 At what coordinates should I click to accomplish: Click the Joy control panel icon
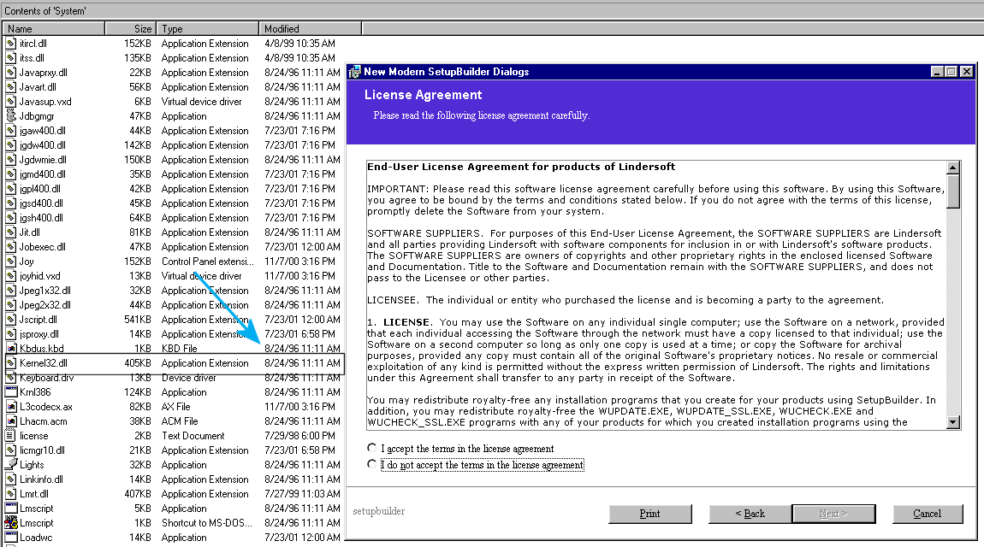(x=10, y=262)
